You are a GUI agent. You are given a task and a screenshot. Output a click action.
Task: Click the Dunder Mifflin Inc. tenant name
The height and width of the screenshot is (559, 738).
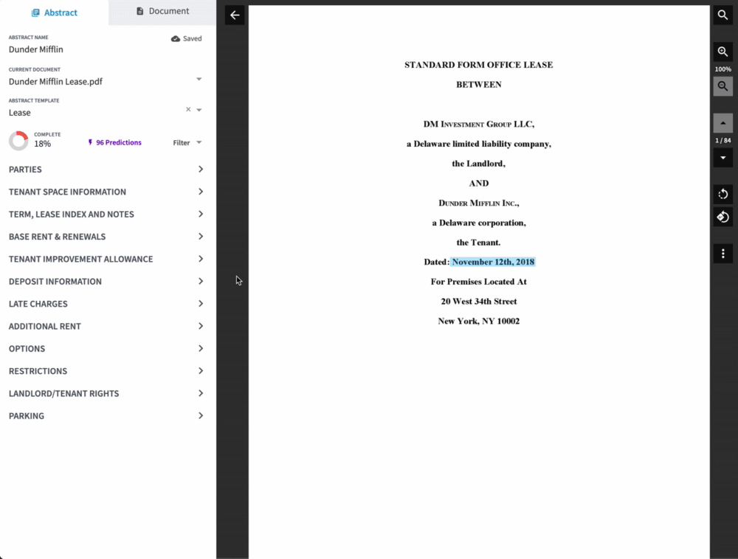pyautogui.click(x=479, y=203)
